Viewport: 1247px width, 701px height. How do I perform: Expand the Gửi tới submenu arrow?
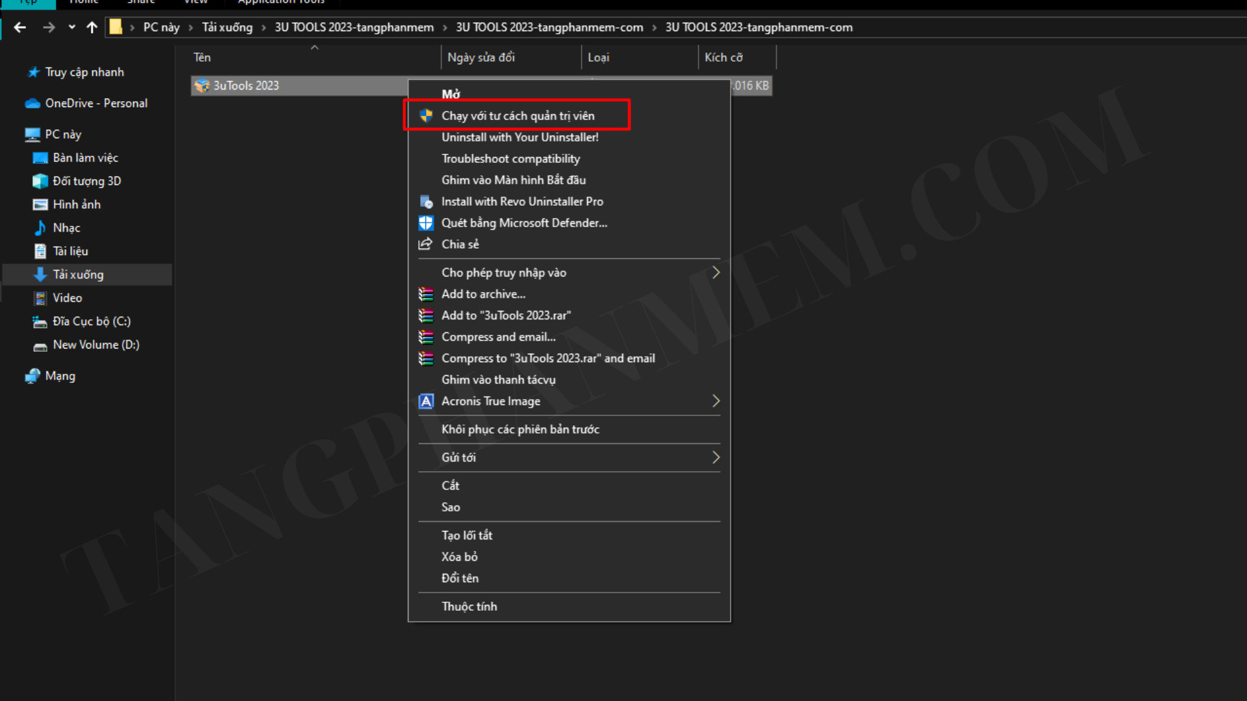pyautogui.click(x=716, y=458)
